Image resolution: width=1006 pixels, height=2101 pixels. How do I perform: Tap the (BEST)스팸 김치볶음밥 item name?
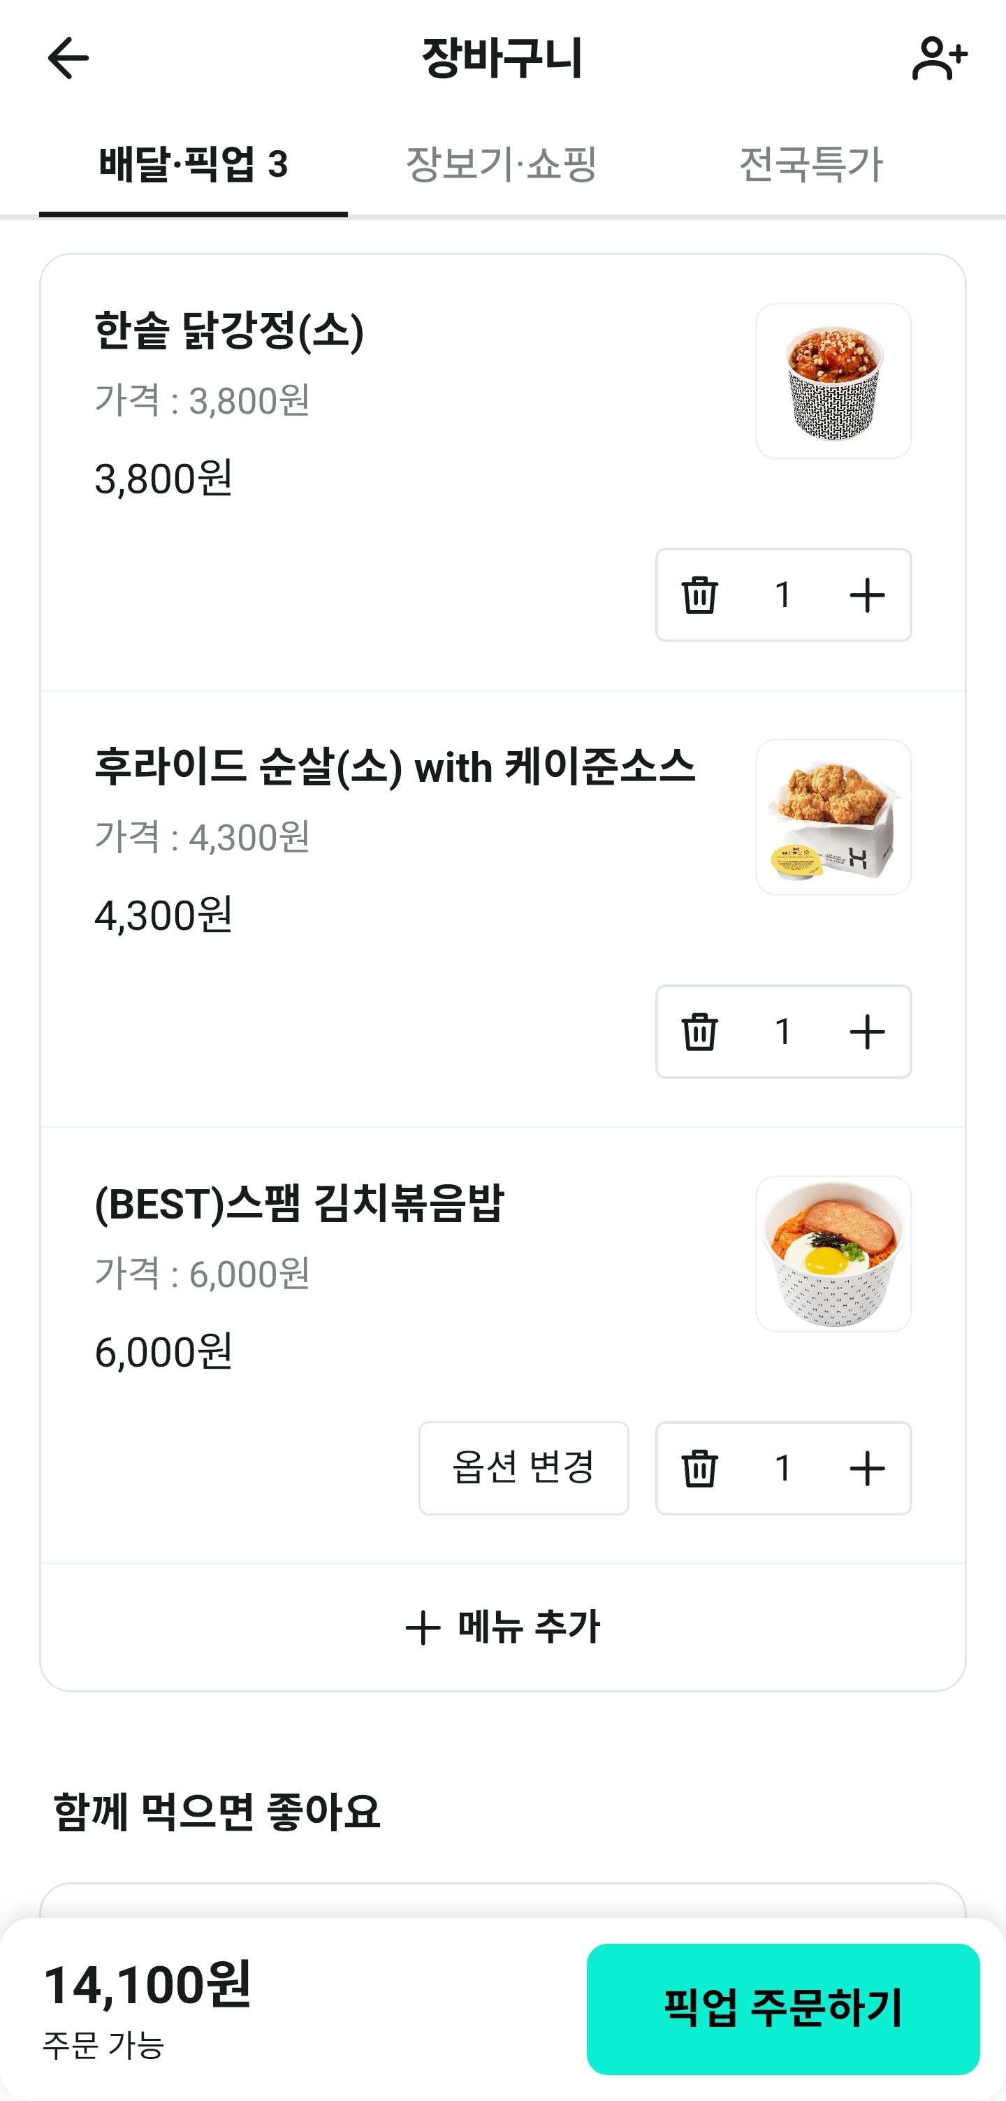(x=299, y=1204)
